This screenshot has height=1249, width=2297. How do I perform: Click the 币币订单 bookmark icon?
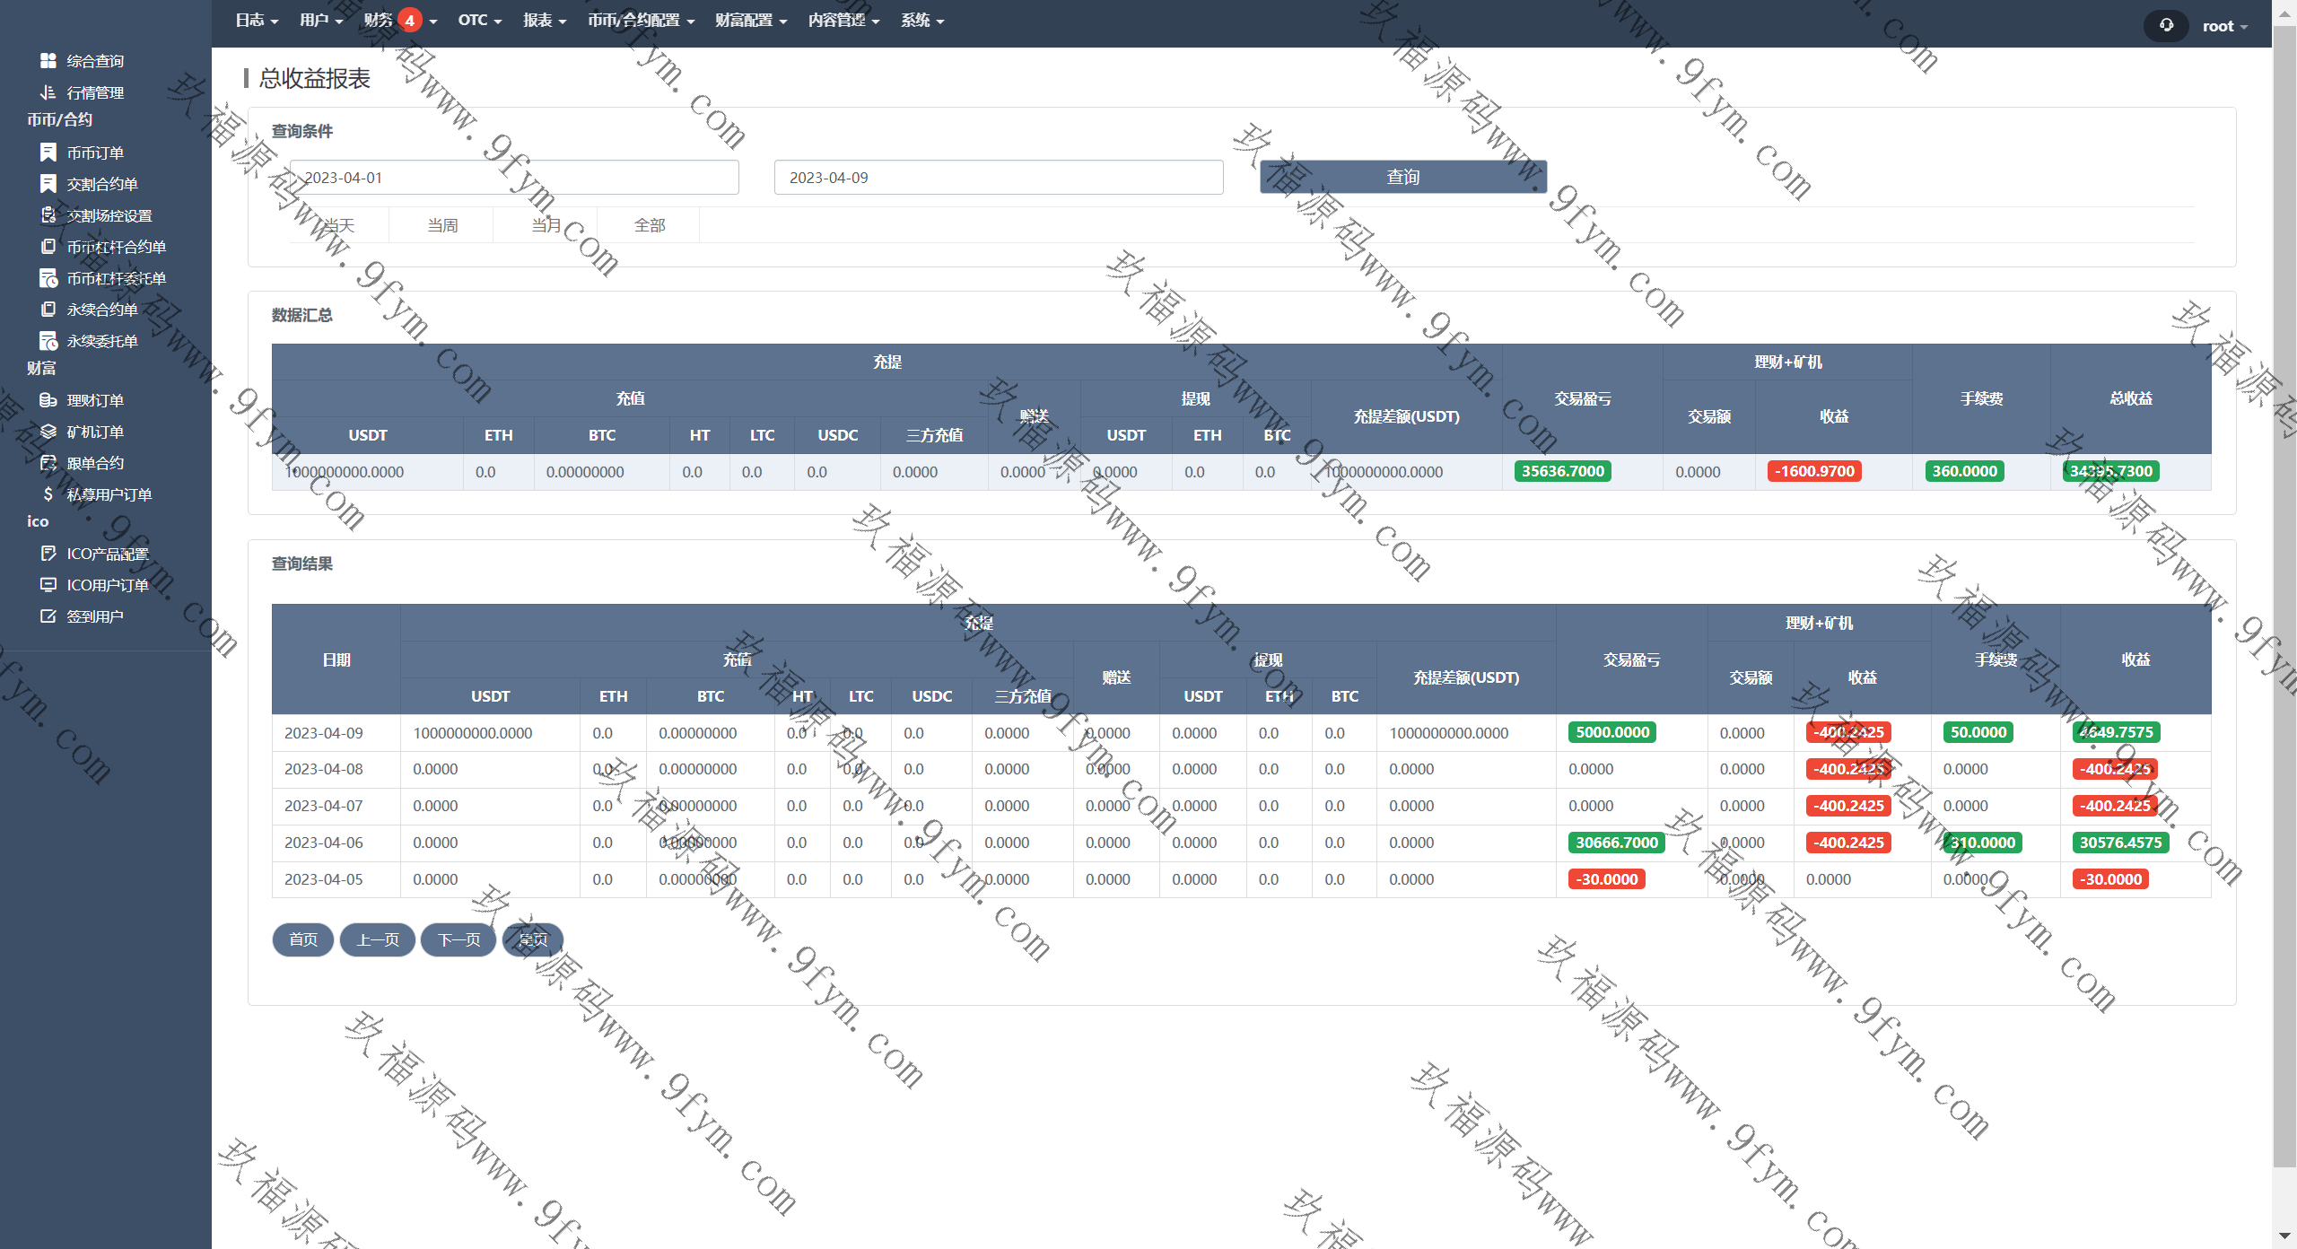[x=48, y=153]
